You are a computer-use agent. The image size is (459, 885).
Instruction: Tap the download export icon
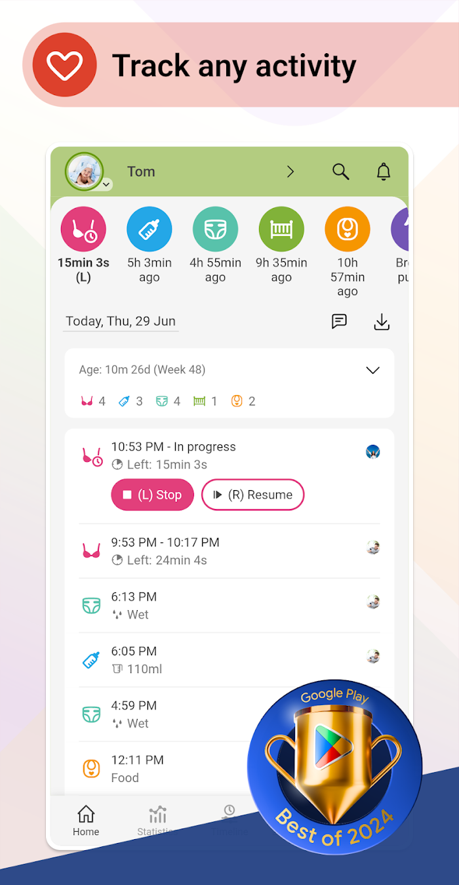pos(382,321)
